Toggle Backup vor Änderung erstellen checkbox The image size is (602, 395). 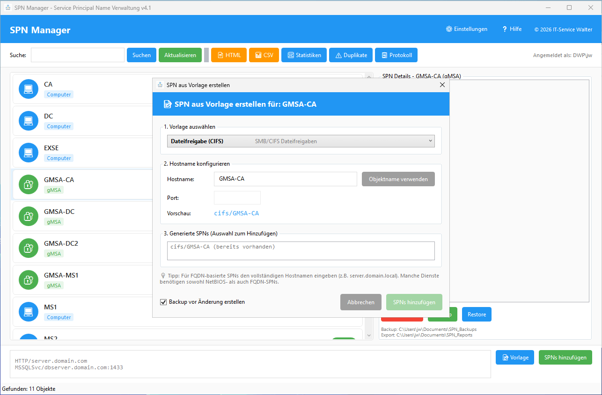pyautogui.click(x=163, y=302)
